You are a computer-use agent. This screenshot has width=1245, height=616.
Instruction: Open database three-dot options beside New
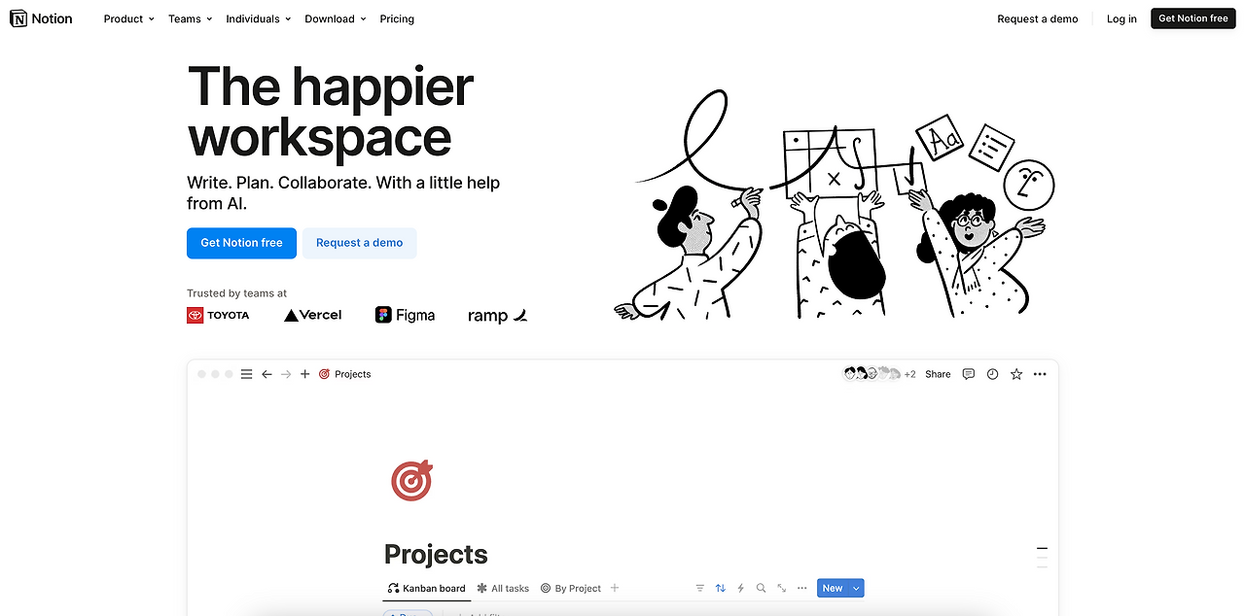(x=801, y=588)
